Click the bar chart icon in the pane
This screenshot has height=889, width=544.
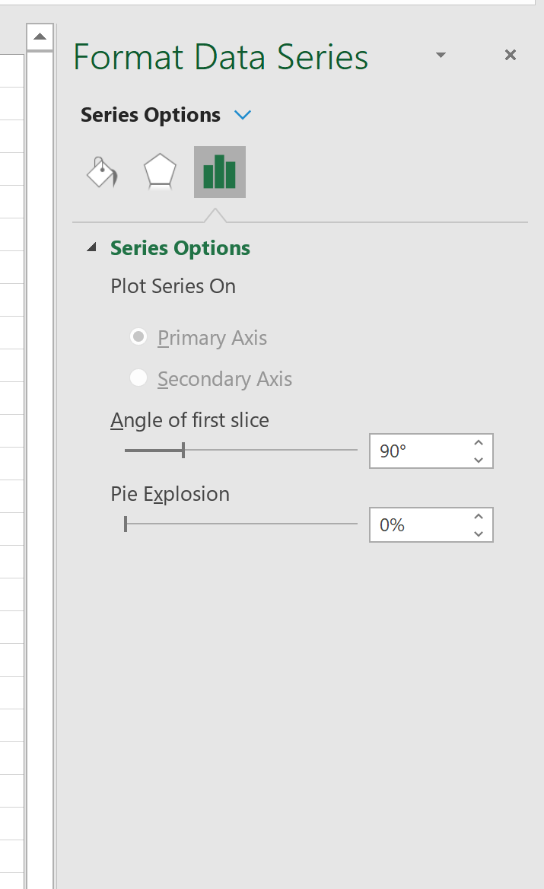tap(219, 172)
